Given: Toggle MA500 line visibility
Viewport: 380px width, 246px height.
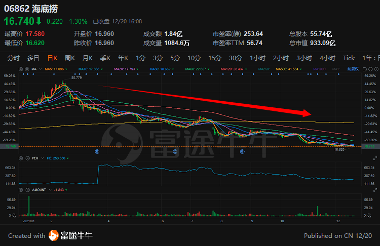Looking at the screenshot, I should 289,69.
